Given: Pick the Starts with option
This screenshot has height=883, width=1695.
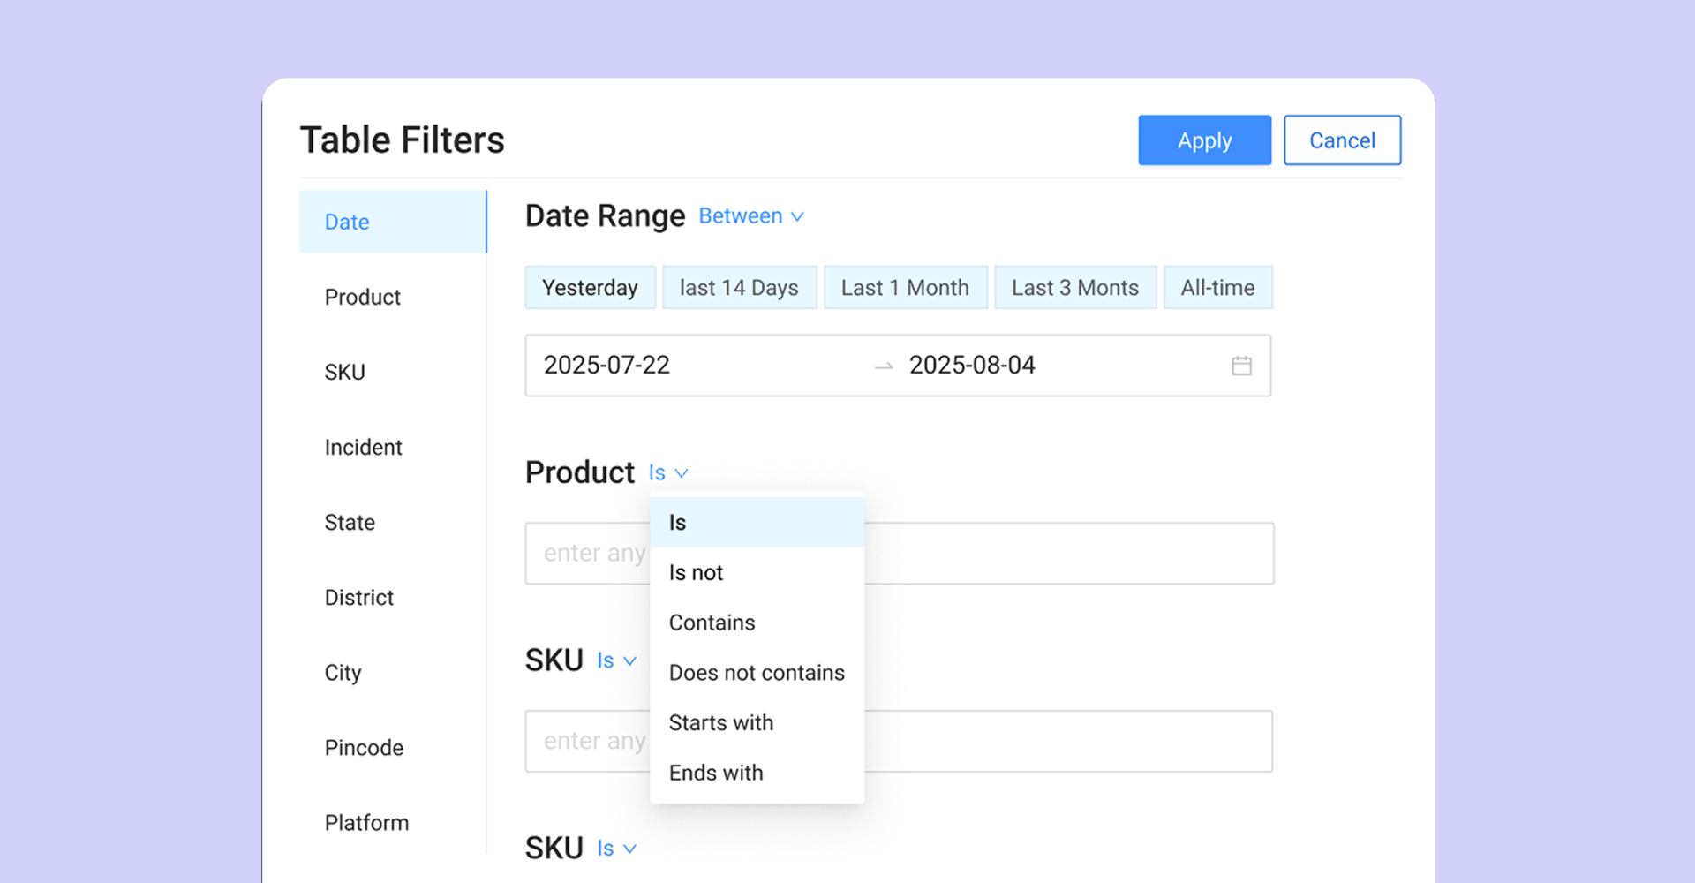Looking at the screenshot, I should click(x=757, y=722).
